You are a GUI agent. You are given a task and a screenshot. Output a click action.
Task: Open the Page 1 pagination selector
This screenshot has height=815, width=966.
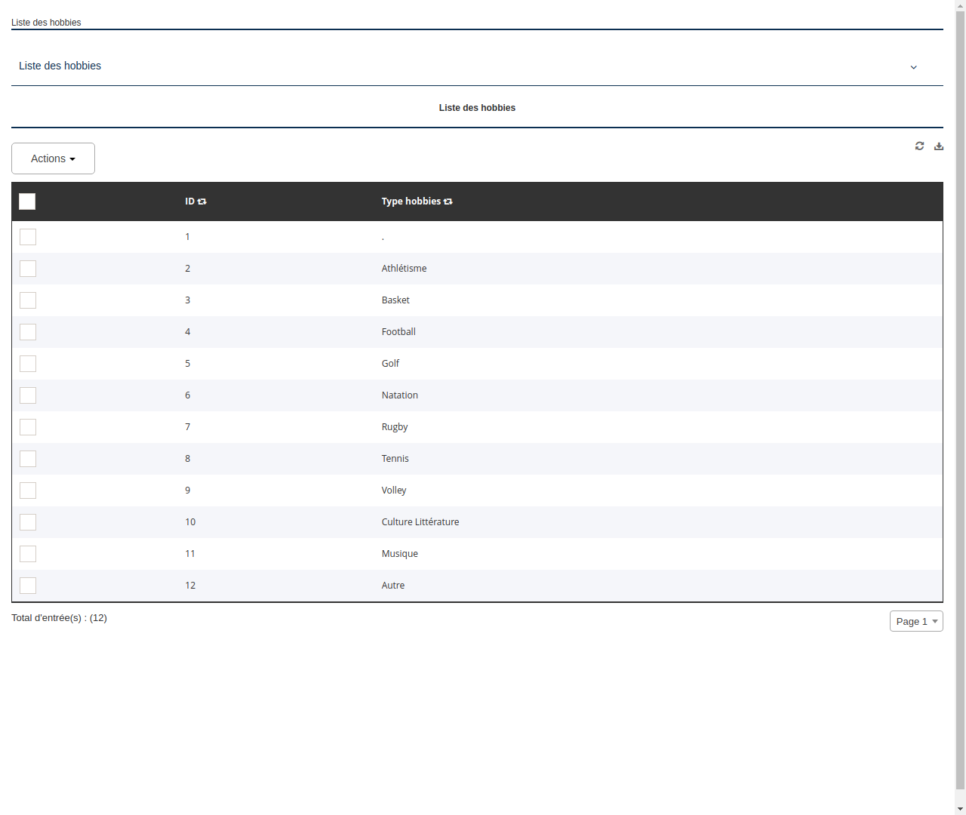[x=915, y=621]
